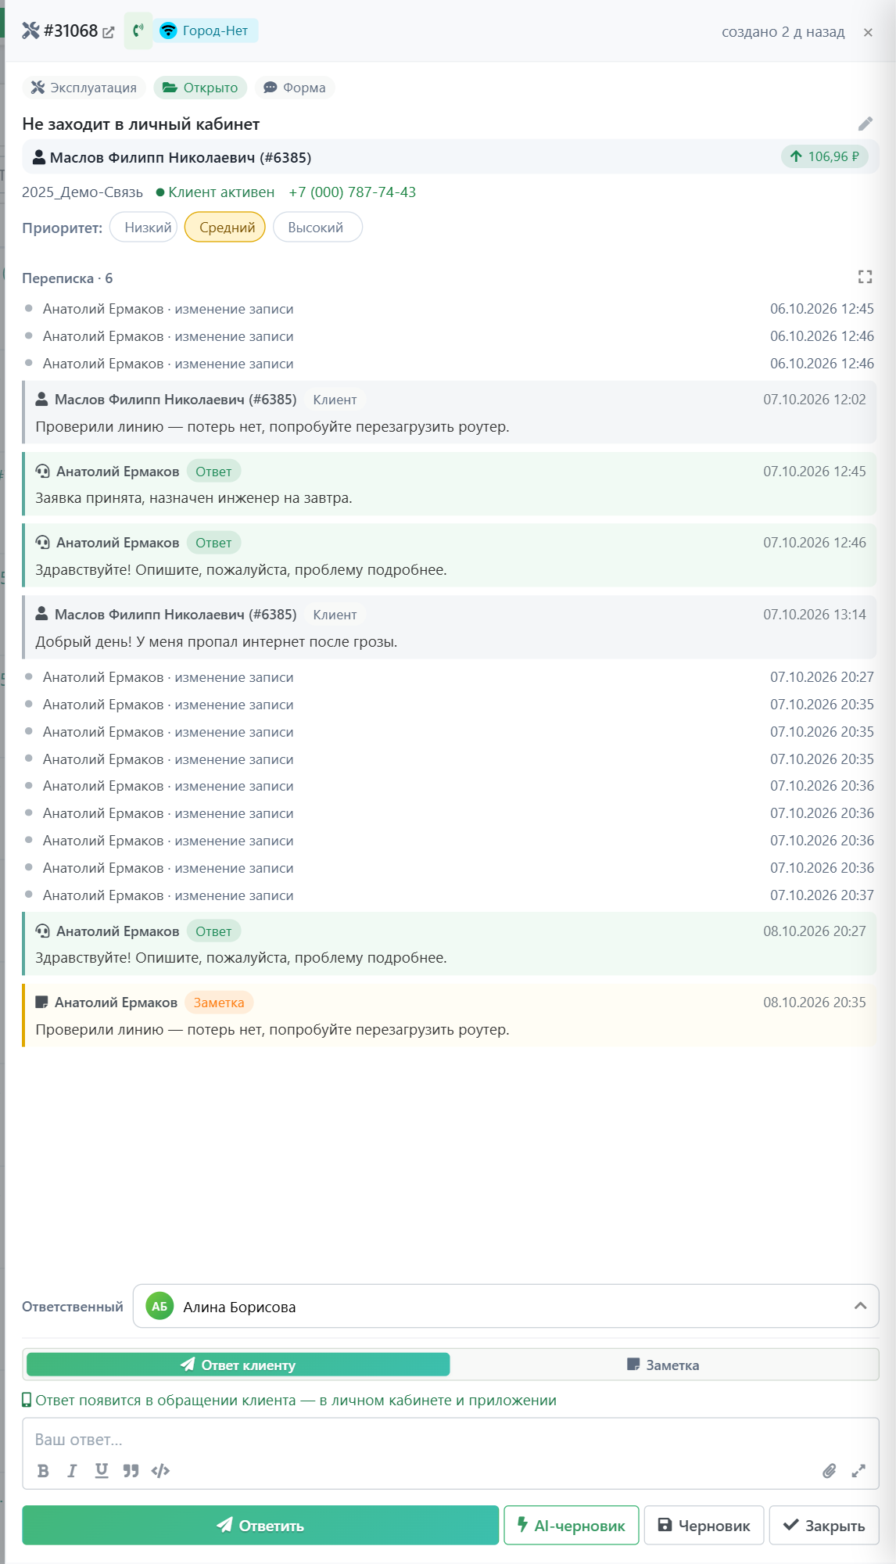Open change record entry at 07.10.2026 20:37

pyautogui.click(x=449, y=895)
